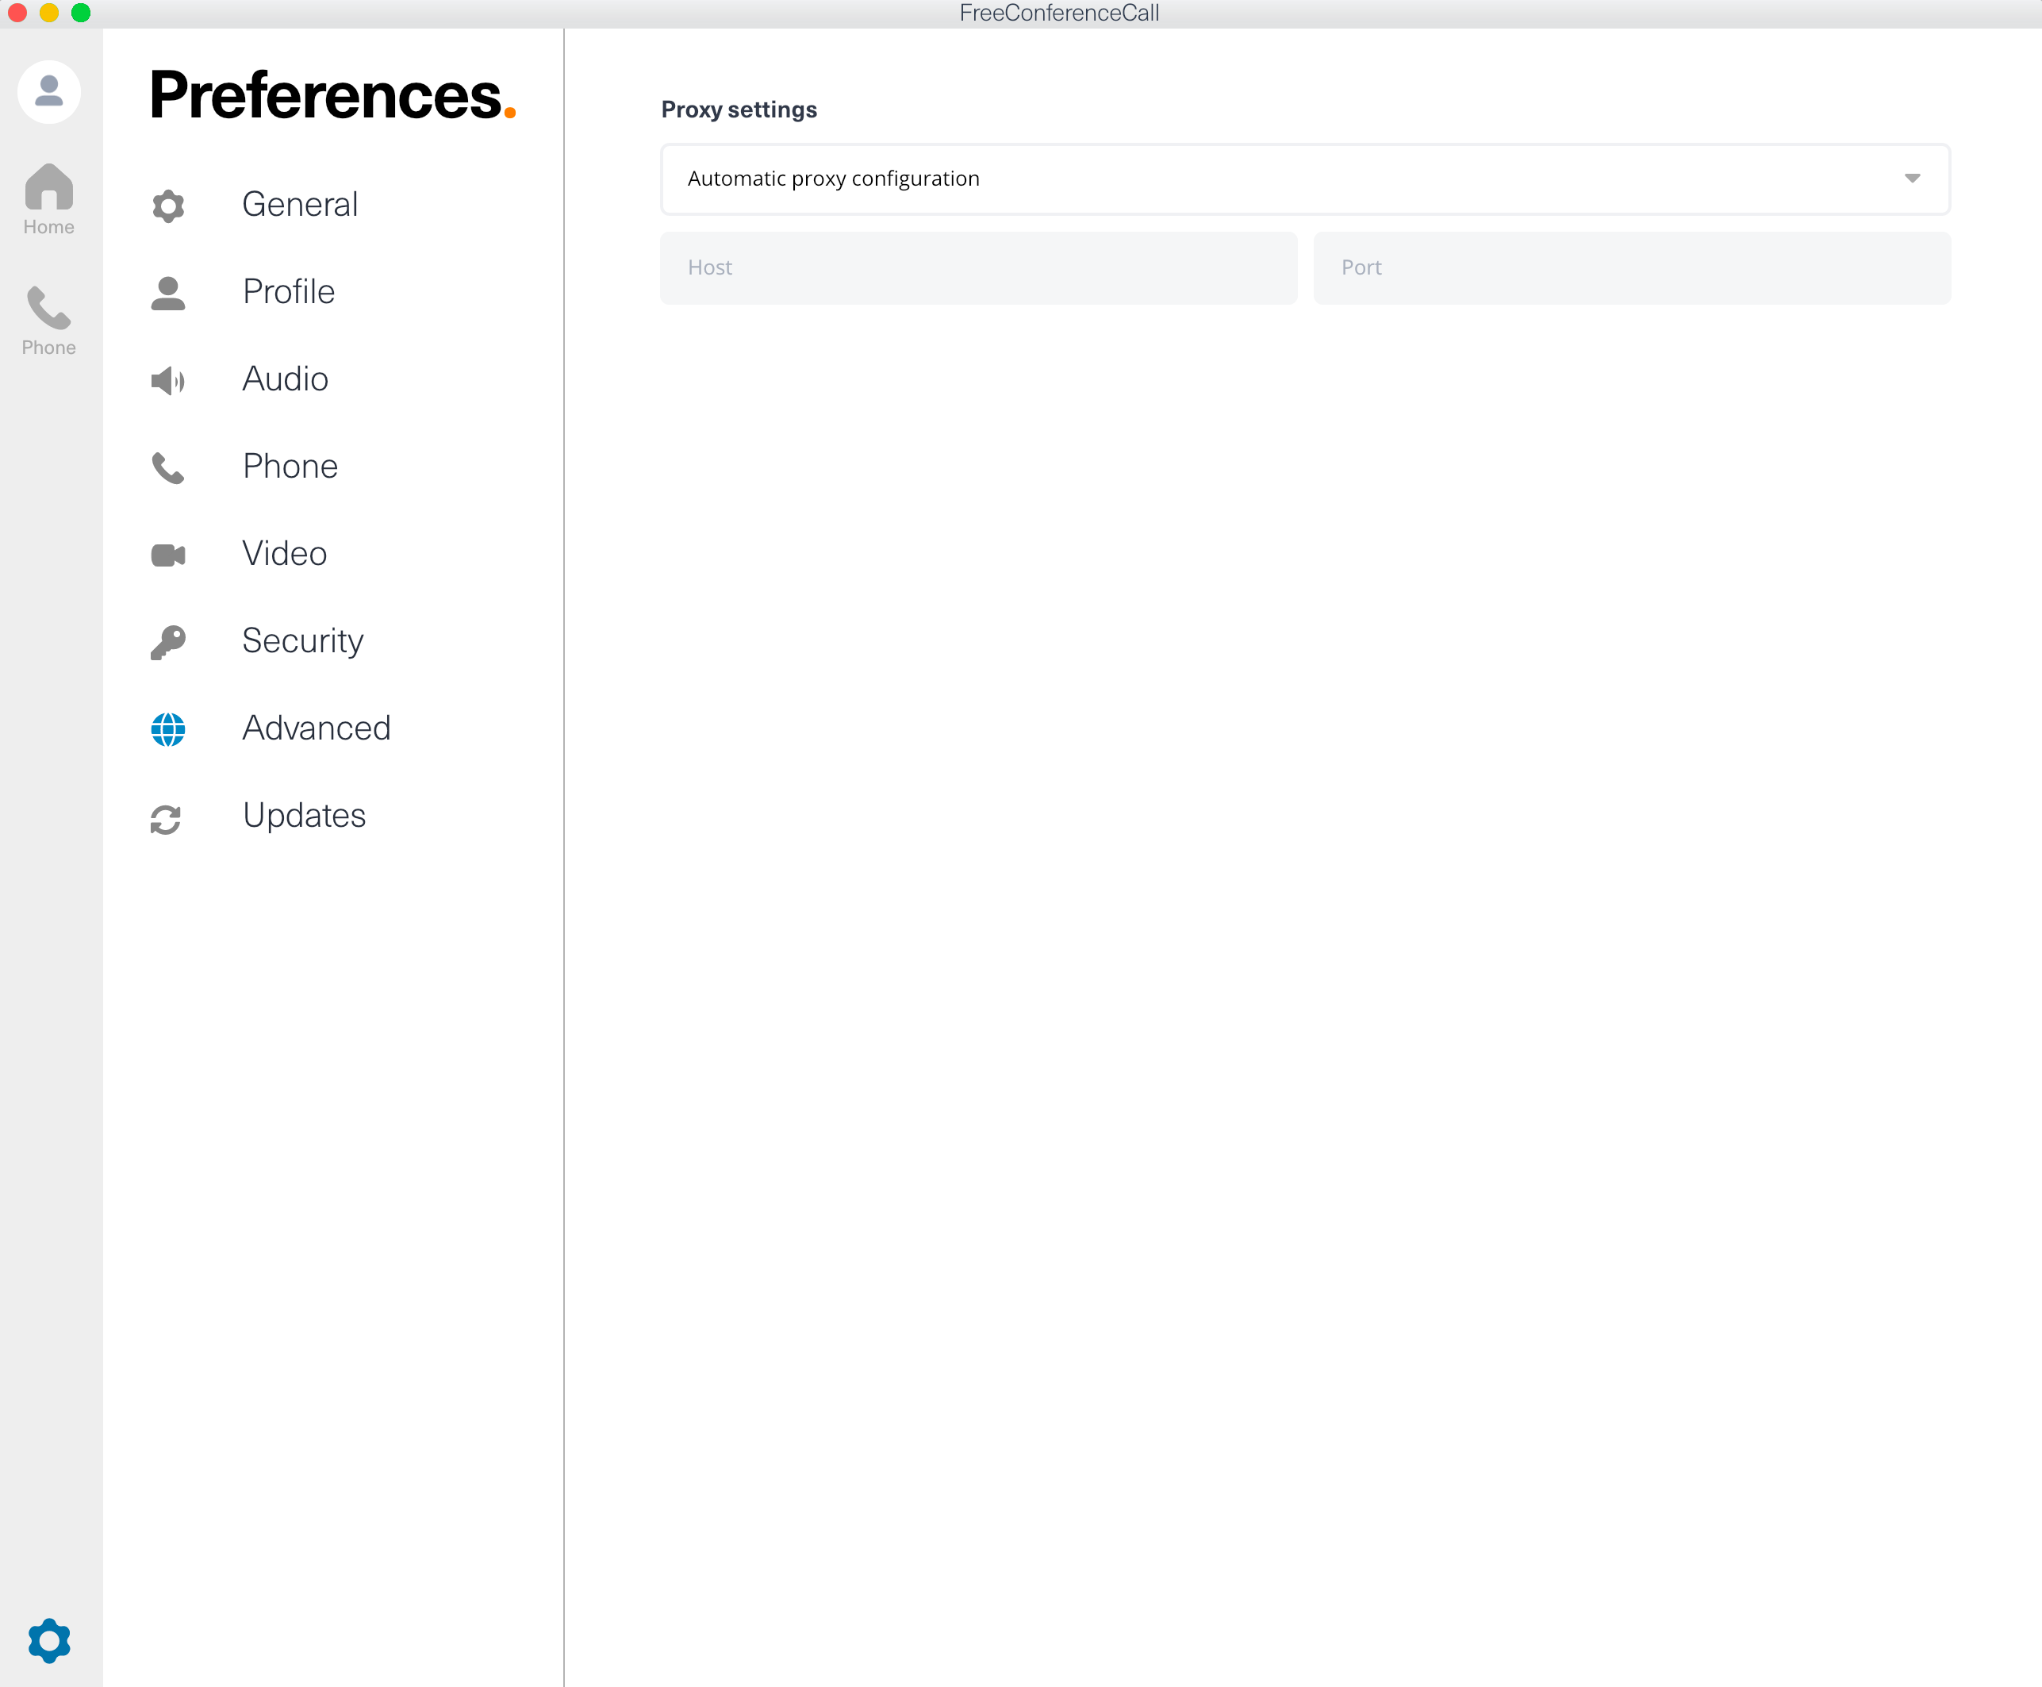Click the Updates refresh icon
Viewport: 2042px width, 1687px height.
point(167,817)
